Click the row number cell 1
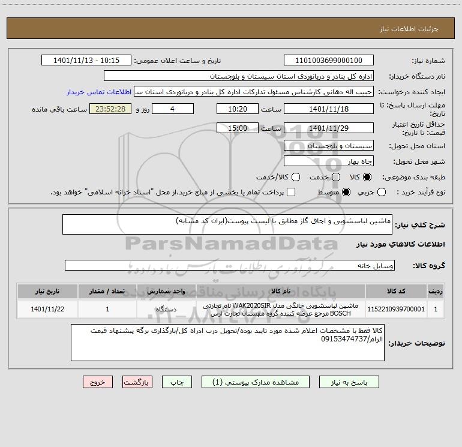The image size is (462, 447). (x=436, y=309)
